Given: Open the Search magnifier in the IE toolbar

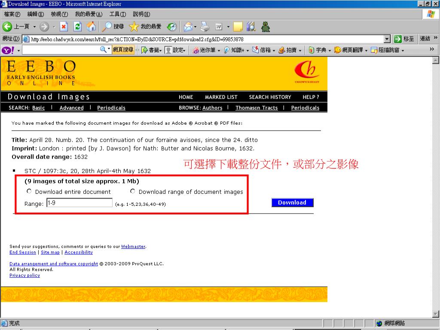Looking at the screenshot, I should pyautogui.click(x=107, y=27).
